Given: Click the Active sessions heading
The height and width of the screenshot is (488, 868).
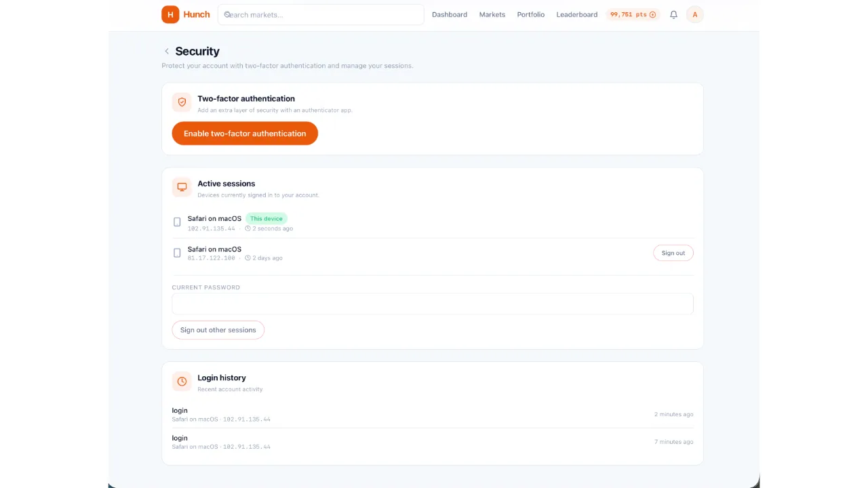Looking at the screenshot, I should coord(226,184).
